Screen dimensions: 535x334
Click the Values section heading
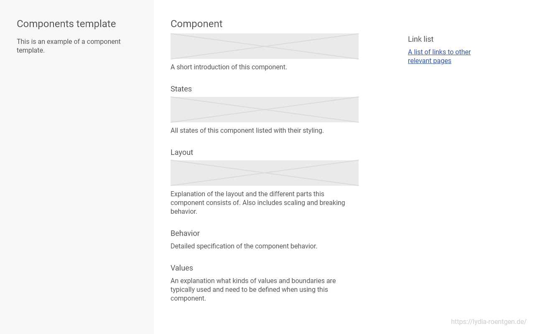tap(182, 268)
